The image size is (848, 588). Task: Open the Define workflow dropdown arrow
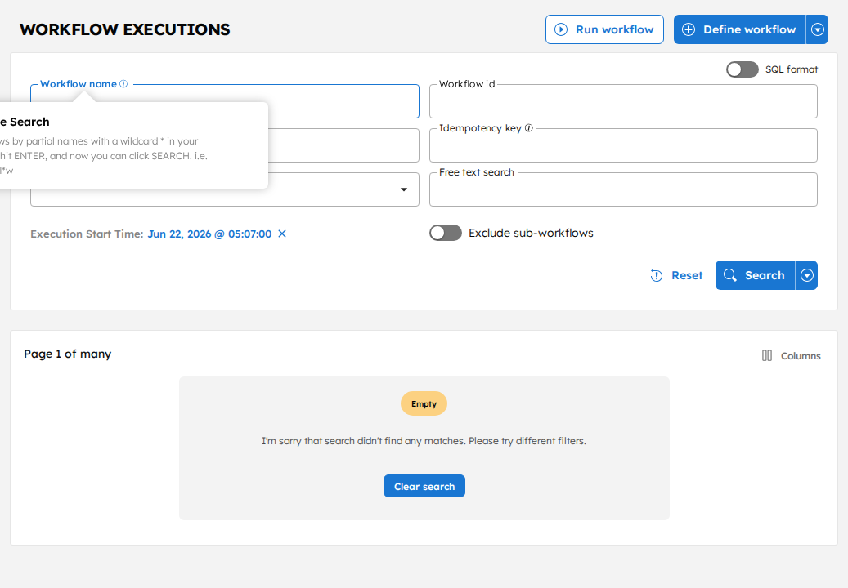pyautogui.click(x=817, y=29)
